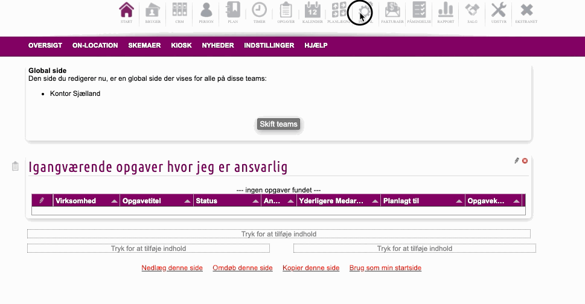Open the Fakturaer invoice icon
Image resolution: width=585 pixels, height=304 pixels.
(x=392, y=11)
